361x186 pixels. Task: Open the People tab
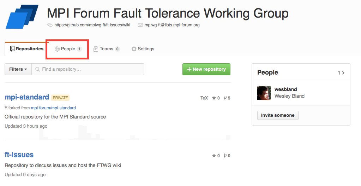[68, 49]
